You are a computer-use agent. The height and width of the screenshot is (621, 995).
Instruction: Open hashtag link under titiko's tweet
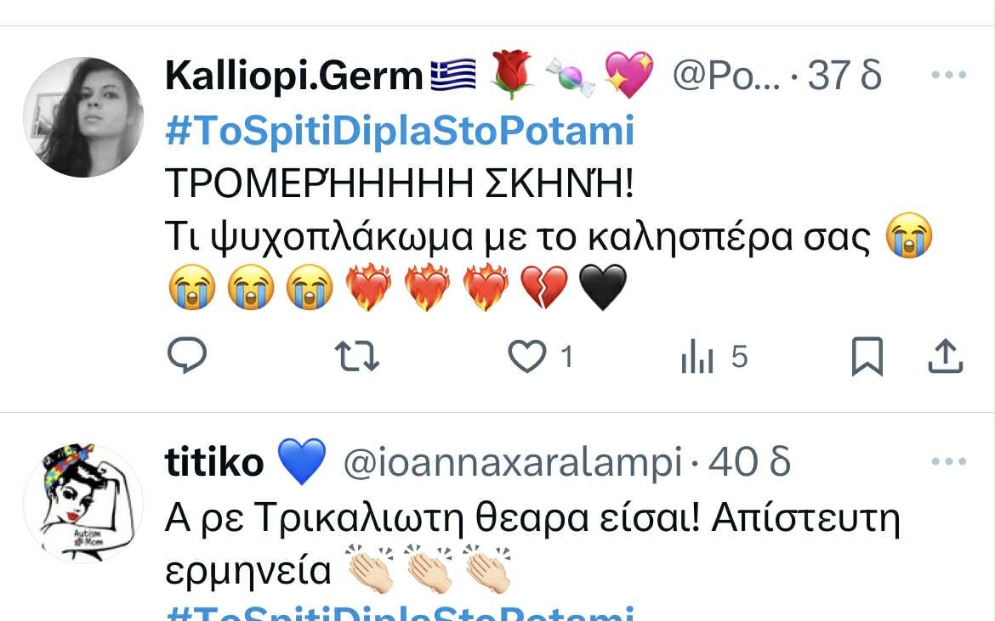tap(400, 613)
